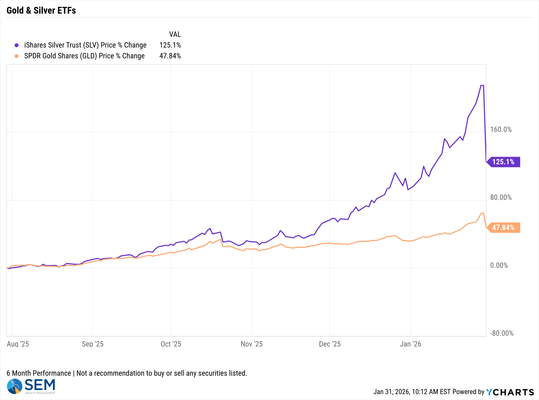Click the orange GLD legend dot
Screen dimensions: 539x400
coord(17,56)
